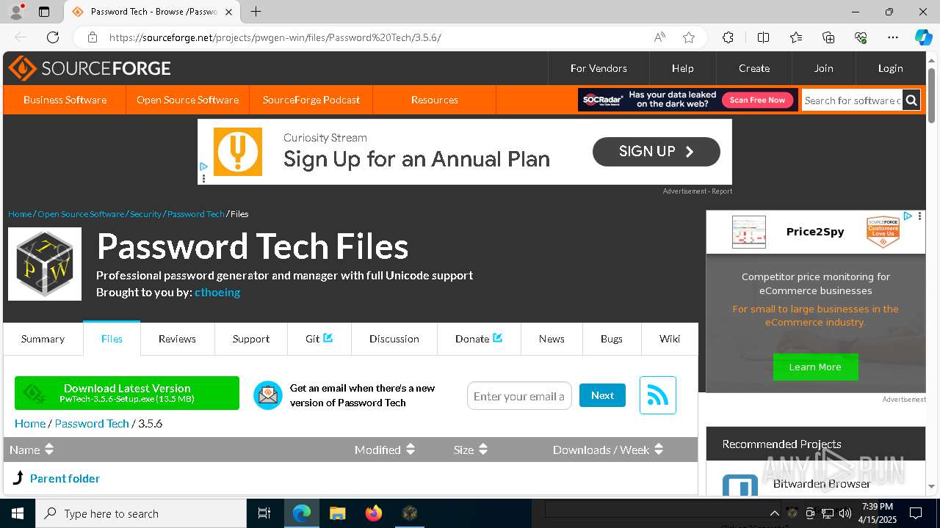Click the email envelope notification icon
This screenshot has width=940, height=528.
268,395
